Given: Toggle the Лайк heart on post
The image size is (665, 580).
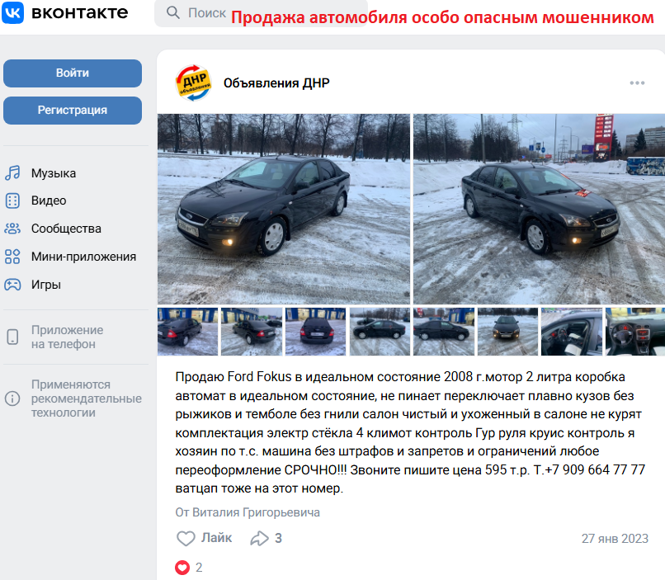Looking at the screenshot, I should 186,539.
